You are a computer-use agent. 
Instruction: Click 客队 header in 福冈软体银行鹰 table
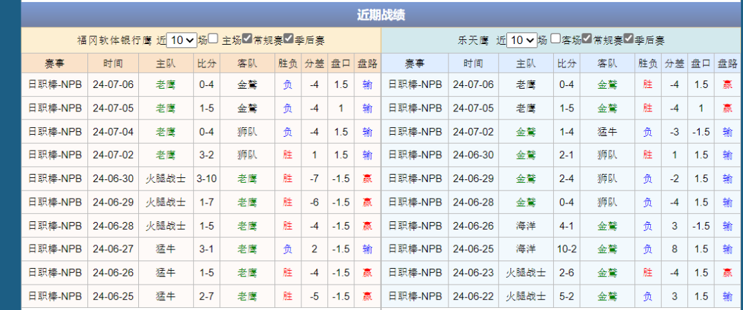(248, 63)
